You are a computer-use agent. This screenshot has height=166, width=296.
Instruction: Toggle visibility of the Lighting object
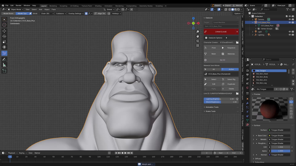[x=290, y=35]
